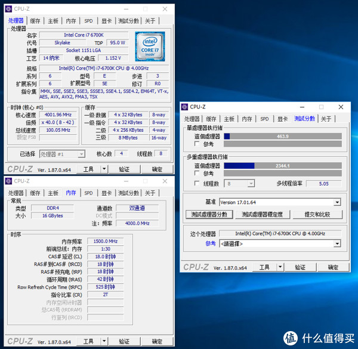Screen dimensions: 358x349
Task: Open 内存 tab in benchmark window
Action: 247,119
